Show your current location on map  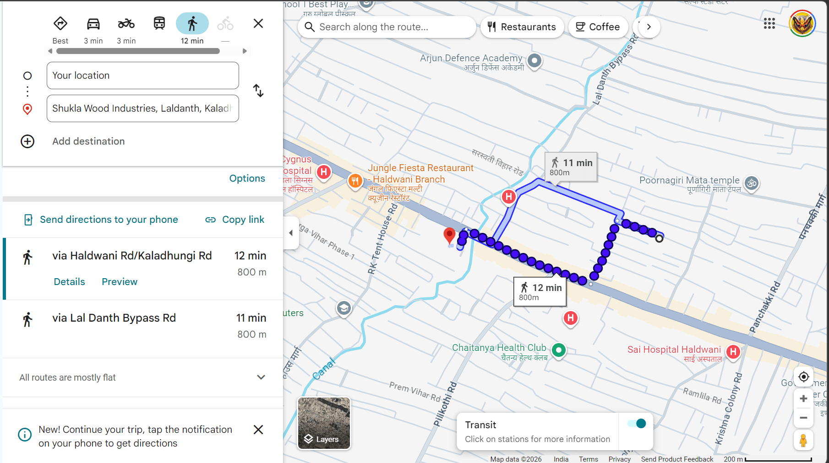point(803,377)
